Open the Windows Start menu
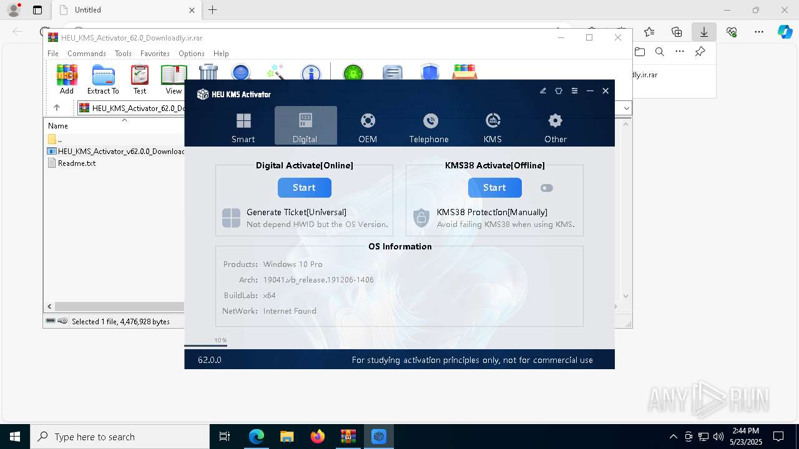Image resolution: width=799 pixels, height=449 pixels. 15,437
